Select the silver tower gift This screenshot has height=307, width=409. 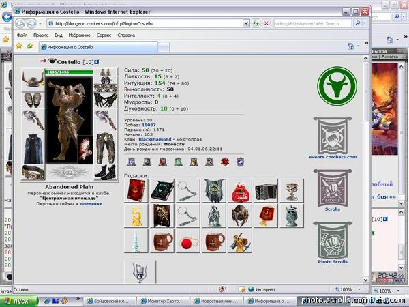[136, 242]
